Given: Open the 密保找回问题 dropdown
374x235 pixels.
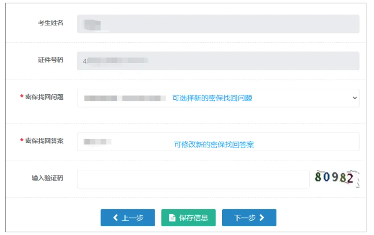Looking at the screenshot, I should tap(218, 98).
